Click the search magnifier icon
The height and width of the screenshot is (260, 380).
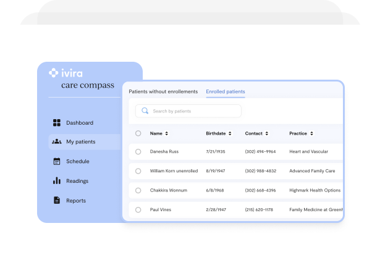click(145, 111)
